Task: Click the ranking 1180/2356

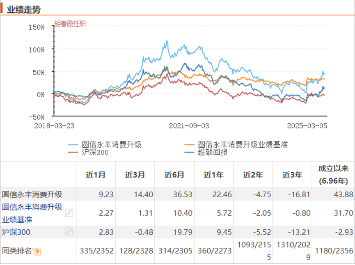Action: (334, 251)
